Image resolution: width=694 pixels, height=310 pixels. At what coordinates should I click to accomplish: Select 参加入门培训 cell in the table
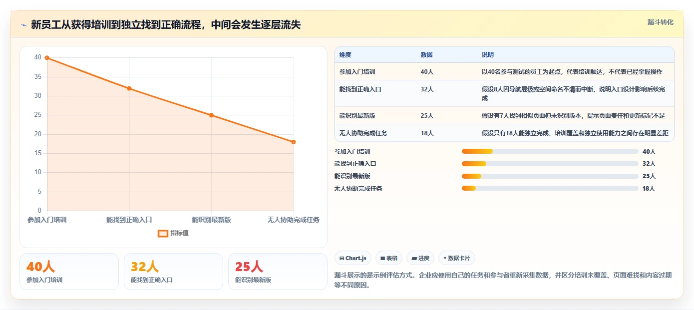[375, 72]
